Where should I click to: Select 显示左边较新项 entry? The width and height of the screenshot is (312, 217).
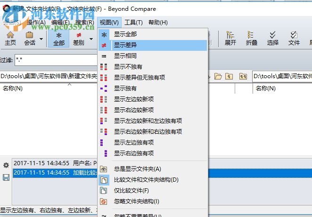pyautogui.click(x=153, y=99)
